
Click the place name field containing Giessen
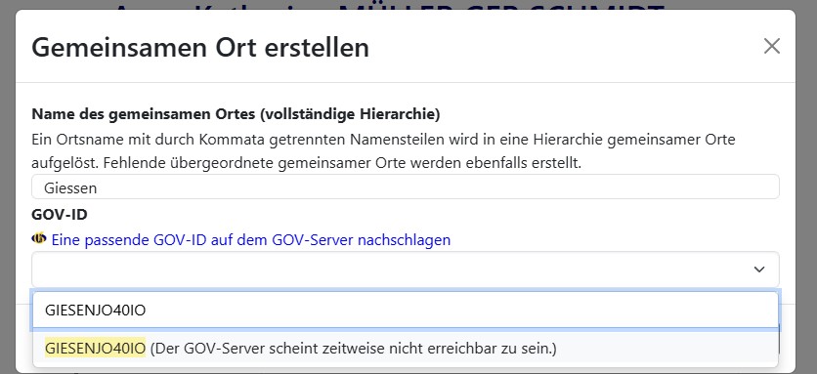[x=406, y=187]
